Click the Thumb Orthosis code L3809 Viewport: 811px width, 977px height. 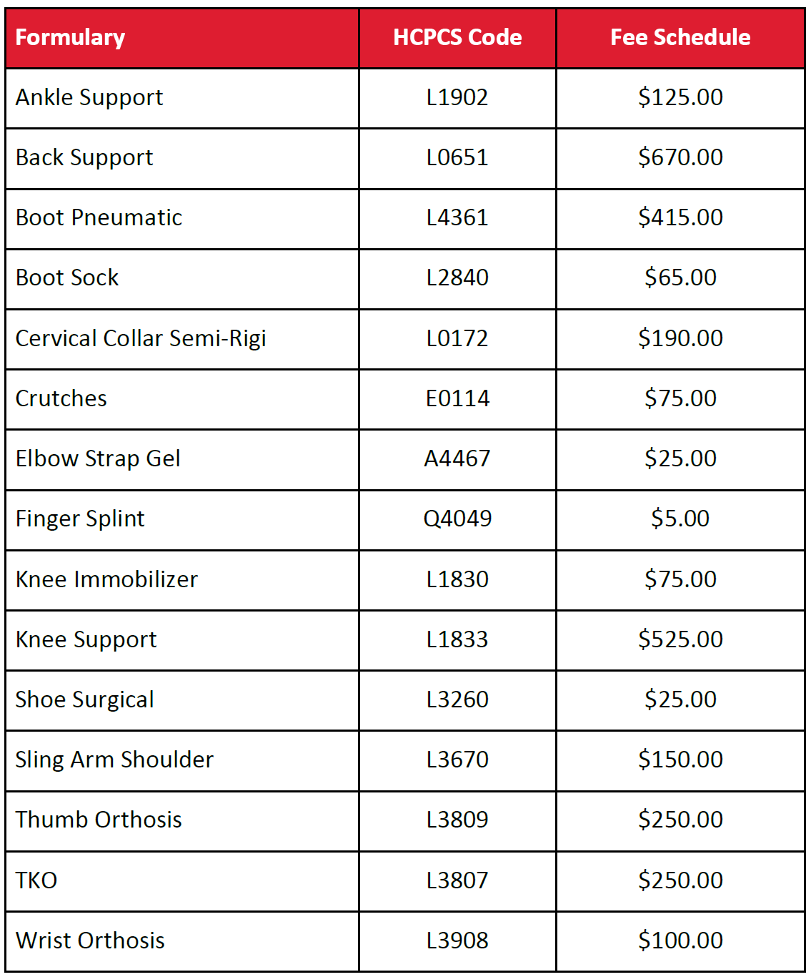tap(457, 820)
